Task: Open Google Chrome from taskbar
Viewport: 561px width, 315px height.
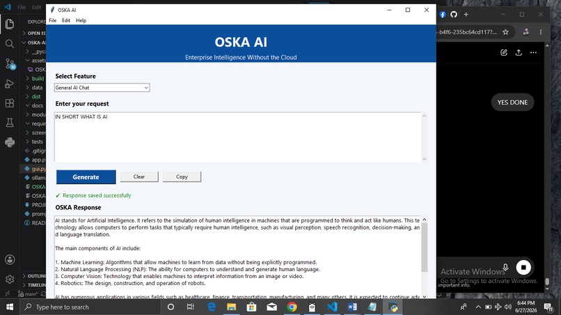Action: [x=292, y=307]
